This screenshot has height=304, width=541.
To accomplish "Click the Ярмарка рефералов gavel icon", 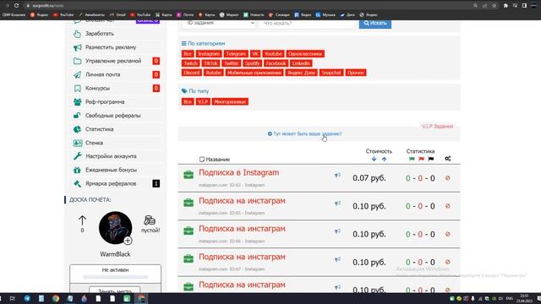I will click(77, 184).
